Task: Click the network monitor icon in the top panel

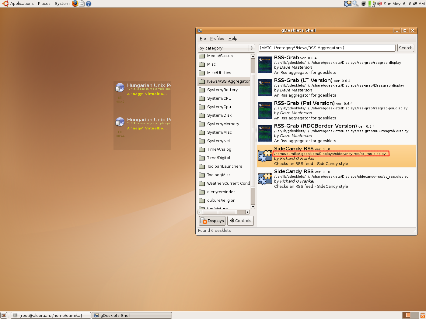Action: coord(363,4)
